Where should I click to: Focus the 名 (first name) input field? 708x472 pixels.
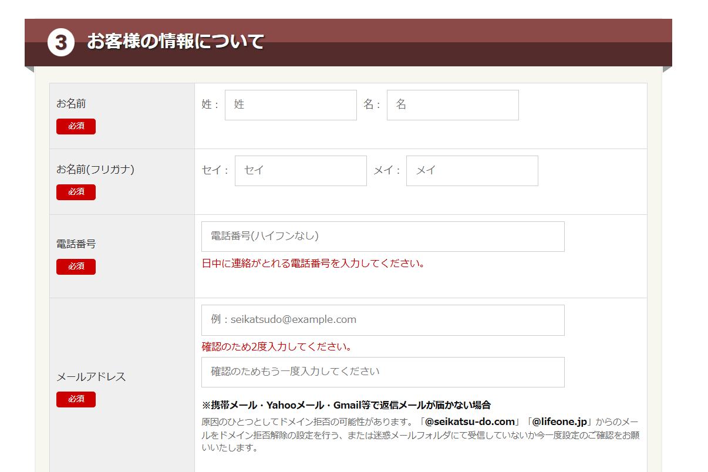coord(453,105)
